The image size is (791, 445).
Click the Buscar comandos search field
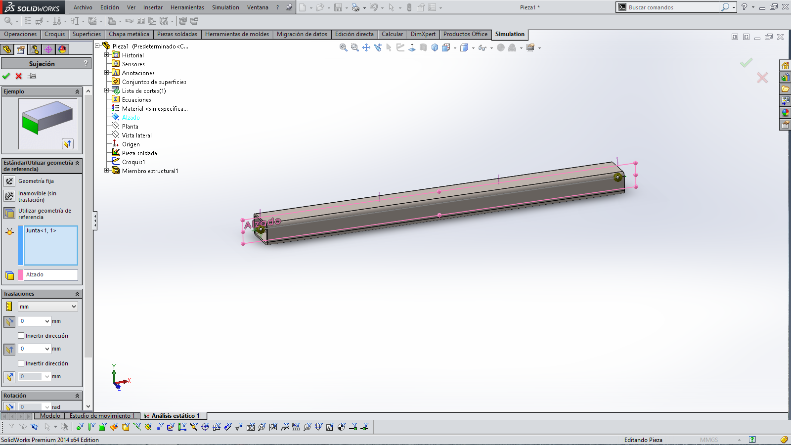tap(673, 7)
